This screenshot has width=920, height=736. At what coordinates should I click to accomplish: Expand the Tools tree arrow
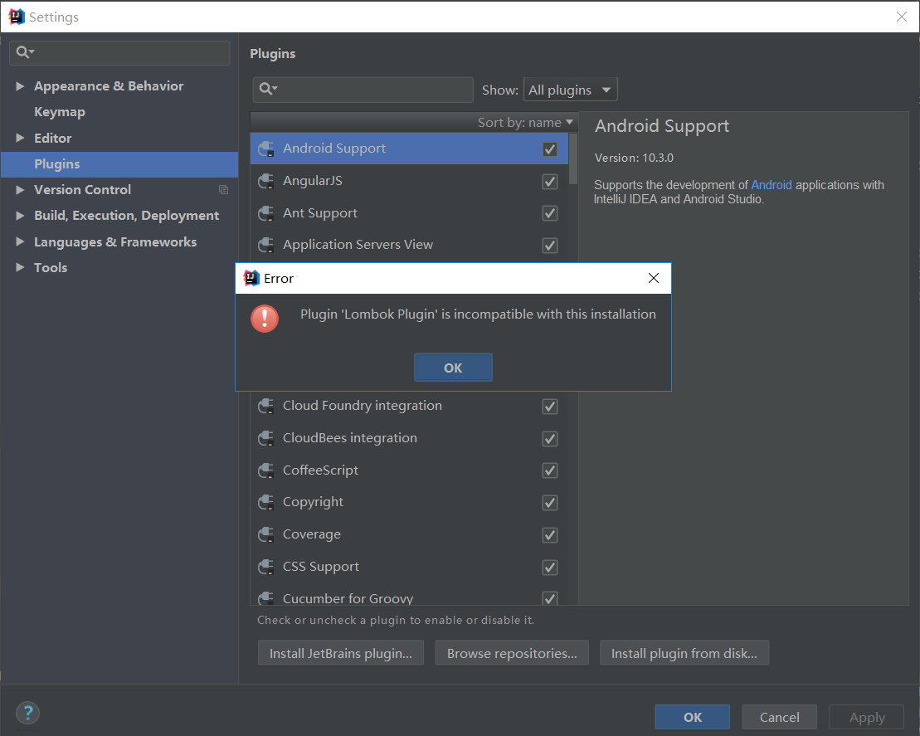[x=20, y=267]
